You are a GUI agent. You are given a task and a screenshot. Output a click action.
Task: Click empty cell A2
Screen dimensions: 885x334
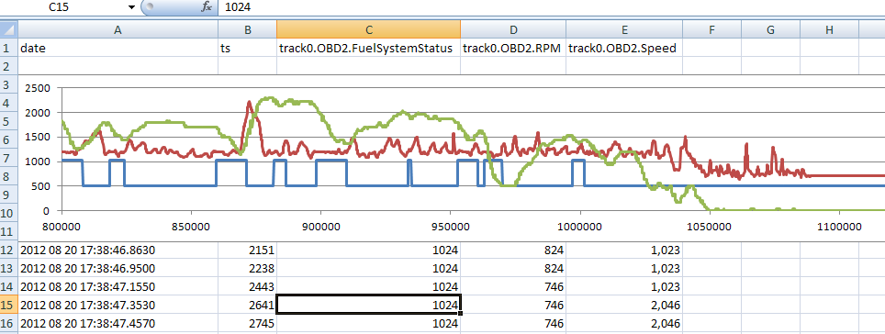pos(118,66)
